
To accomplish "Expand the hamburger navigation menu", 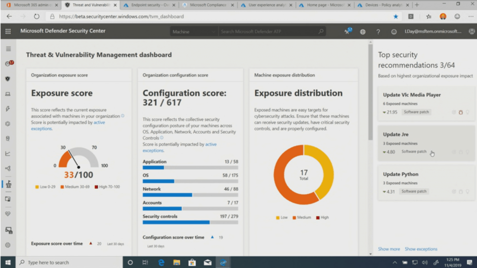I will [x=8, y=49].
